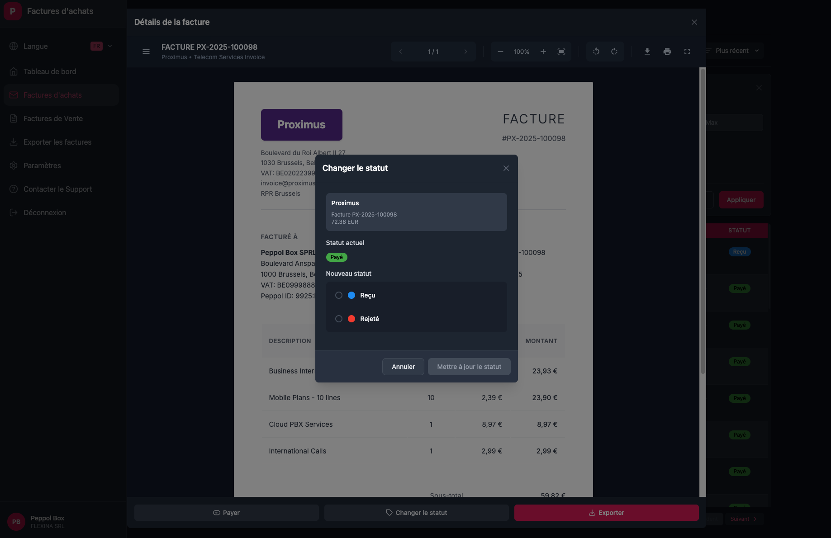Image resolution: width=831 pixels, height=538 pixels.
Task: Click the Payé badge under Statut actuel
Action: [337, 257]
